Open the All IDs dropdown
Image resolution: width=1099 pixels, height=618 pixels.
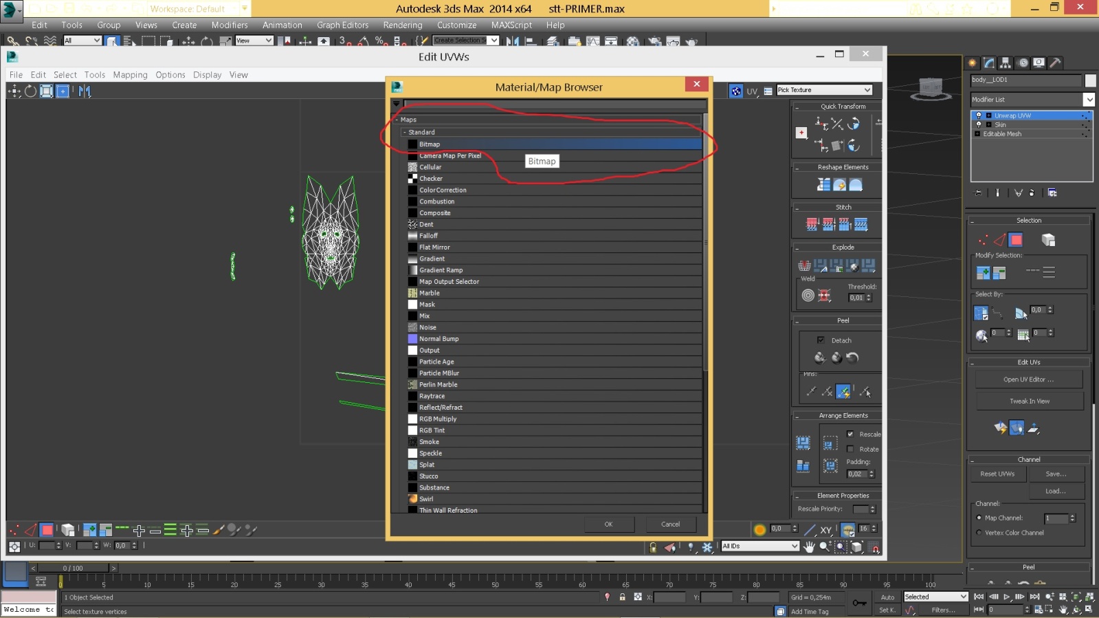click(760, 546)
